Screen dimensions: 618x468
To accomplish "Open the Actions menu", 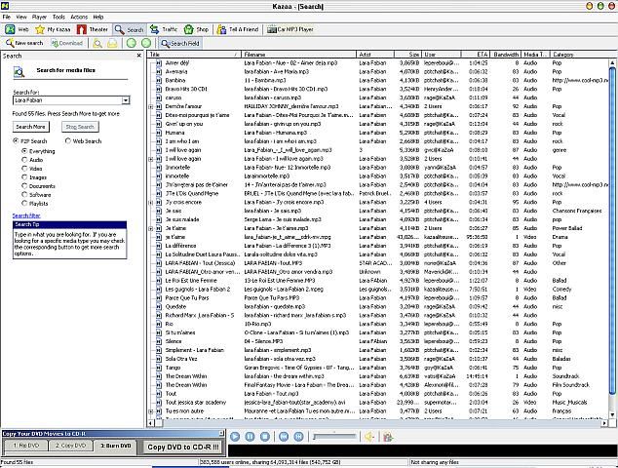I will click(x=79, y=17).
